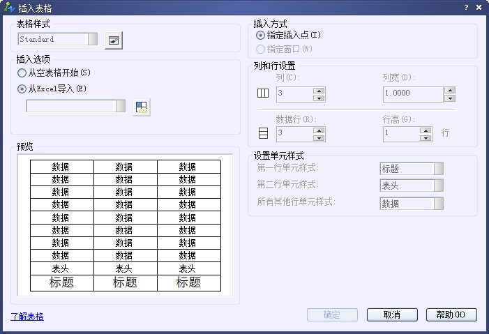This screenshot has height=334, width=489.
Task: Click the title bar help question mark
Action: 465,7
